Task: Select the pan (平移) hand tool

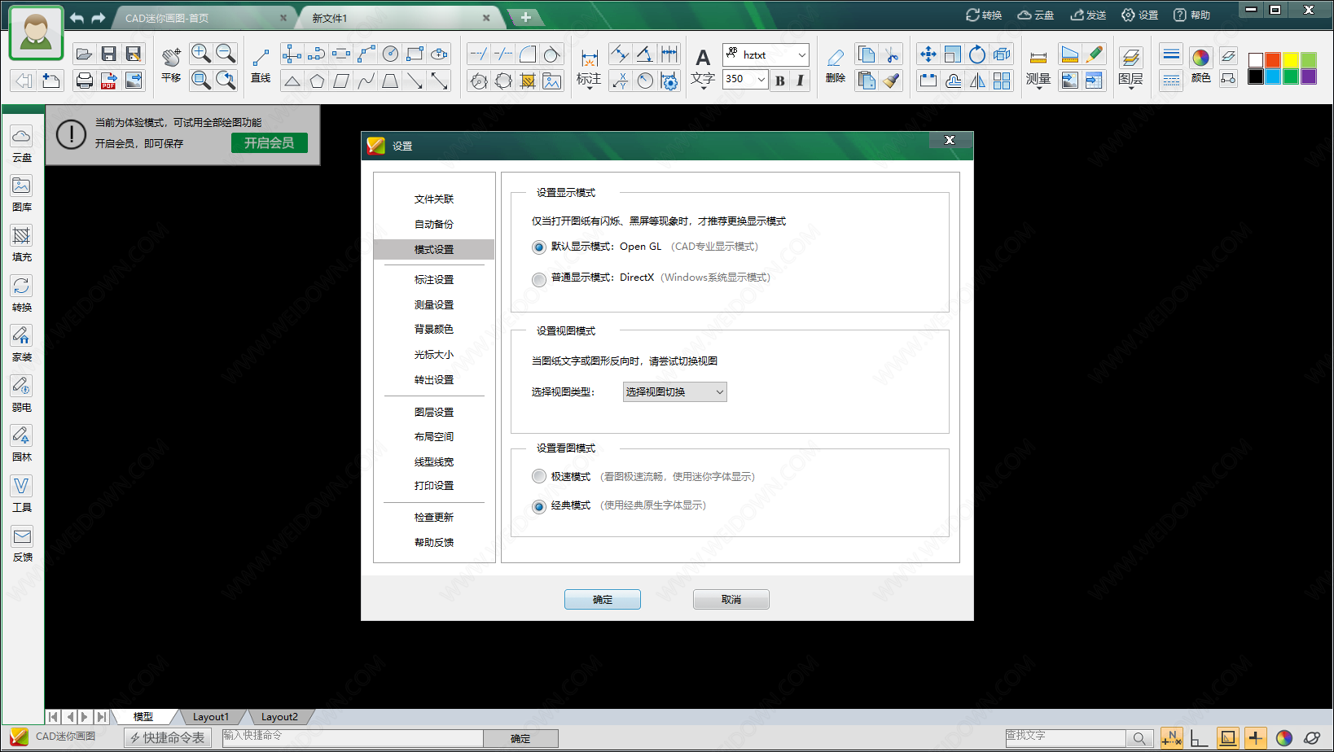Action: tap(171, 65)
